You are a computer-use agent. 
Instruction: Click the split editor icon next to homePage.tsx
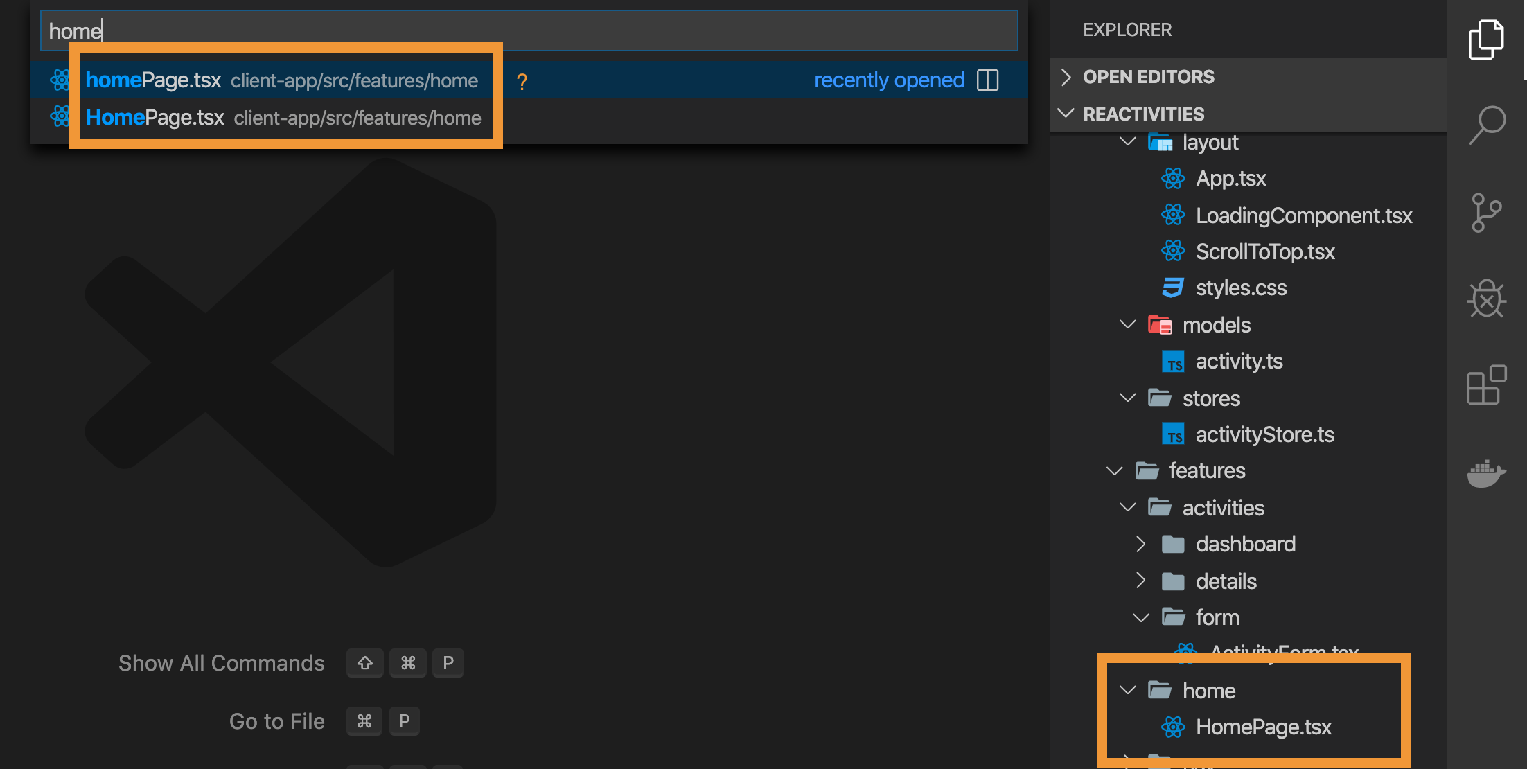(989, 80)
